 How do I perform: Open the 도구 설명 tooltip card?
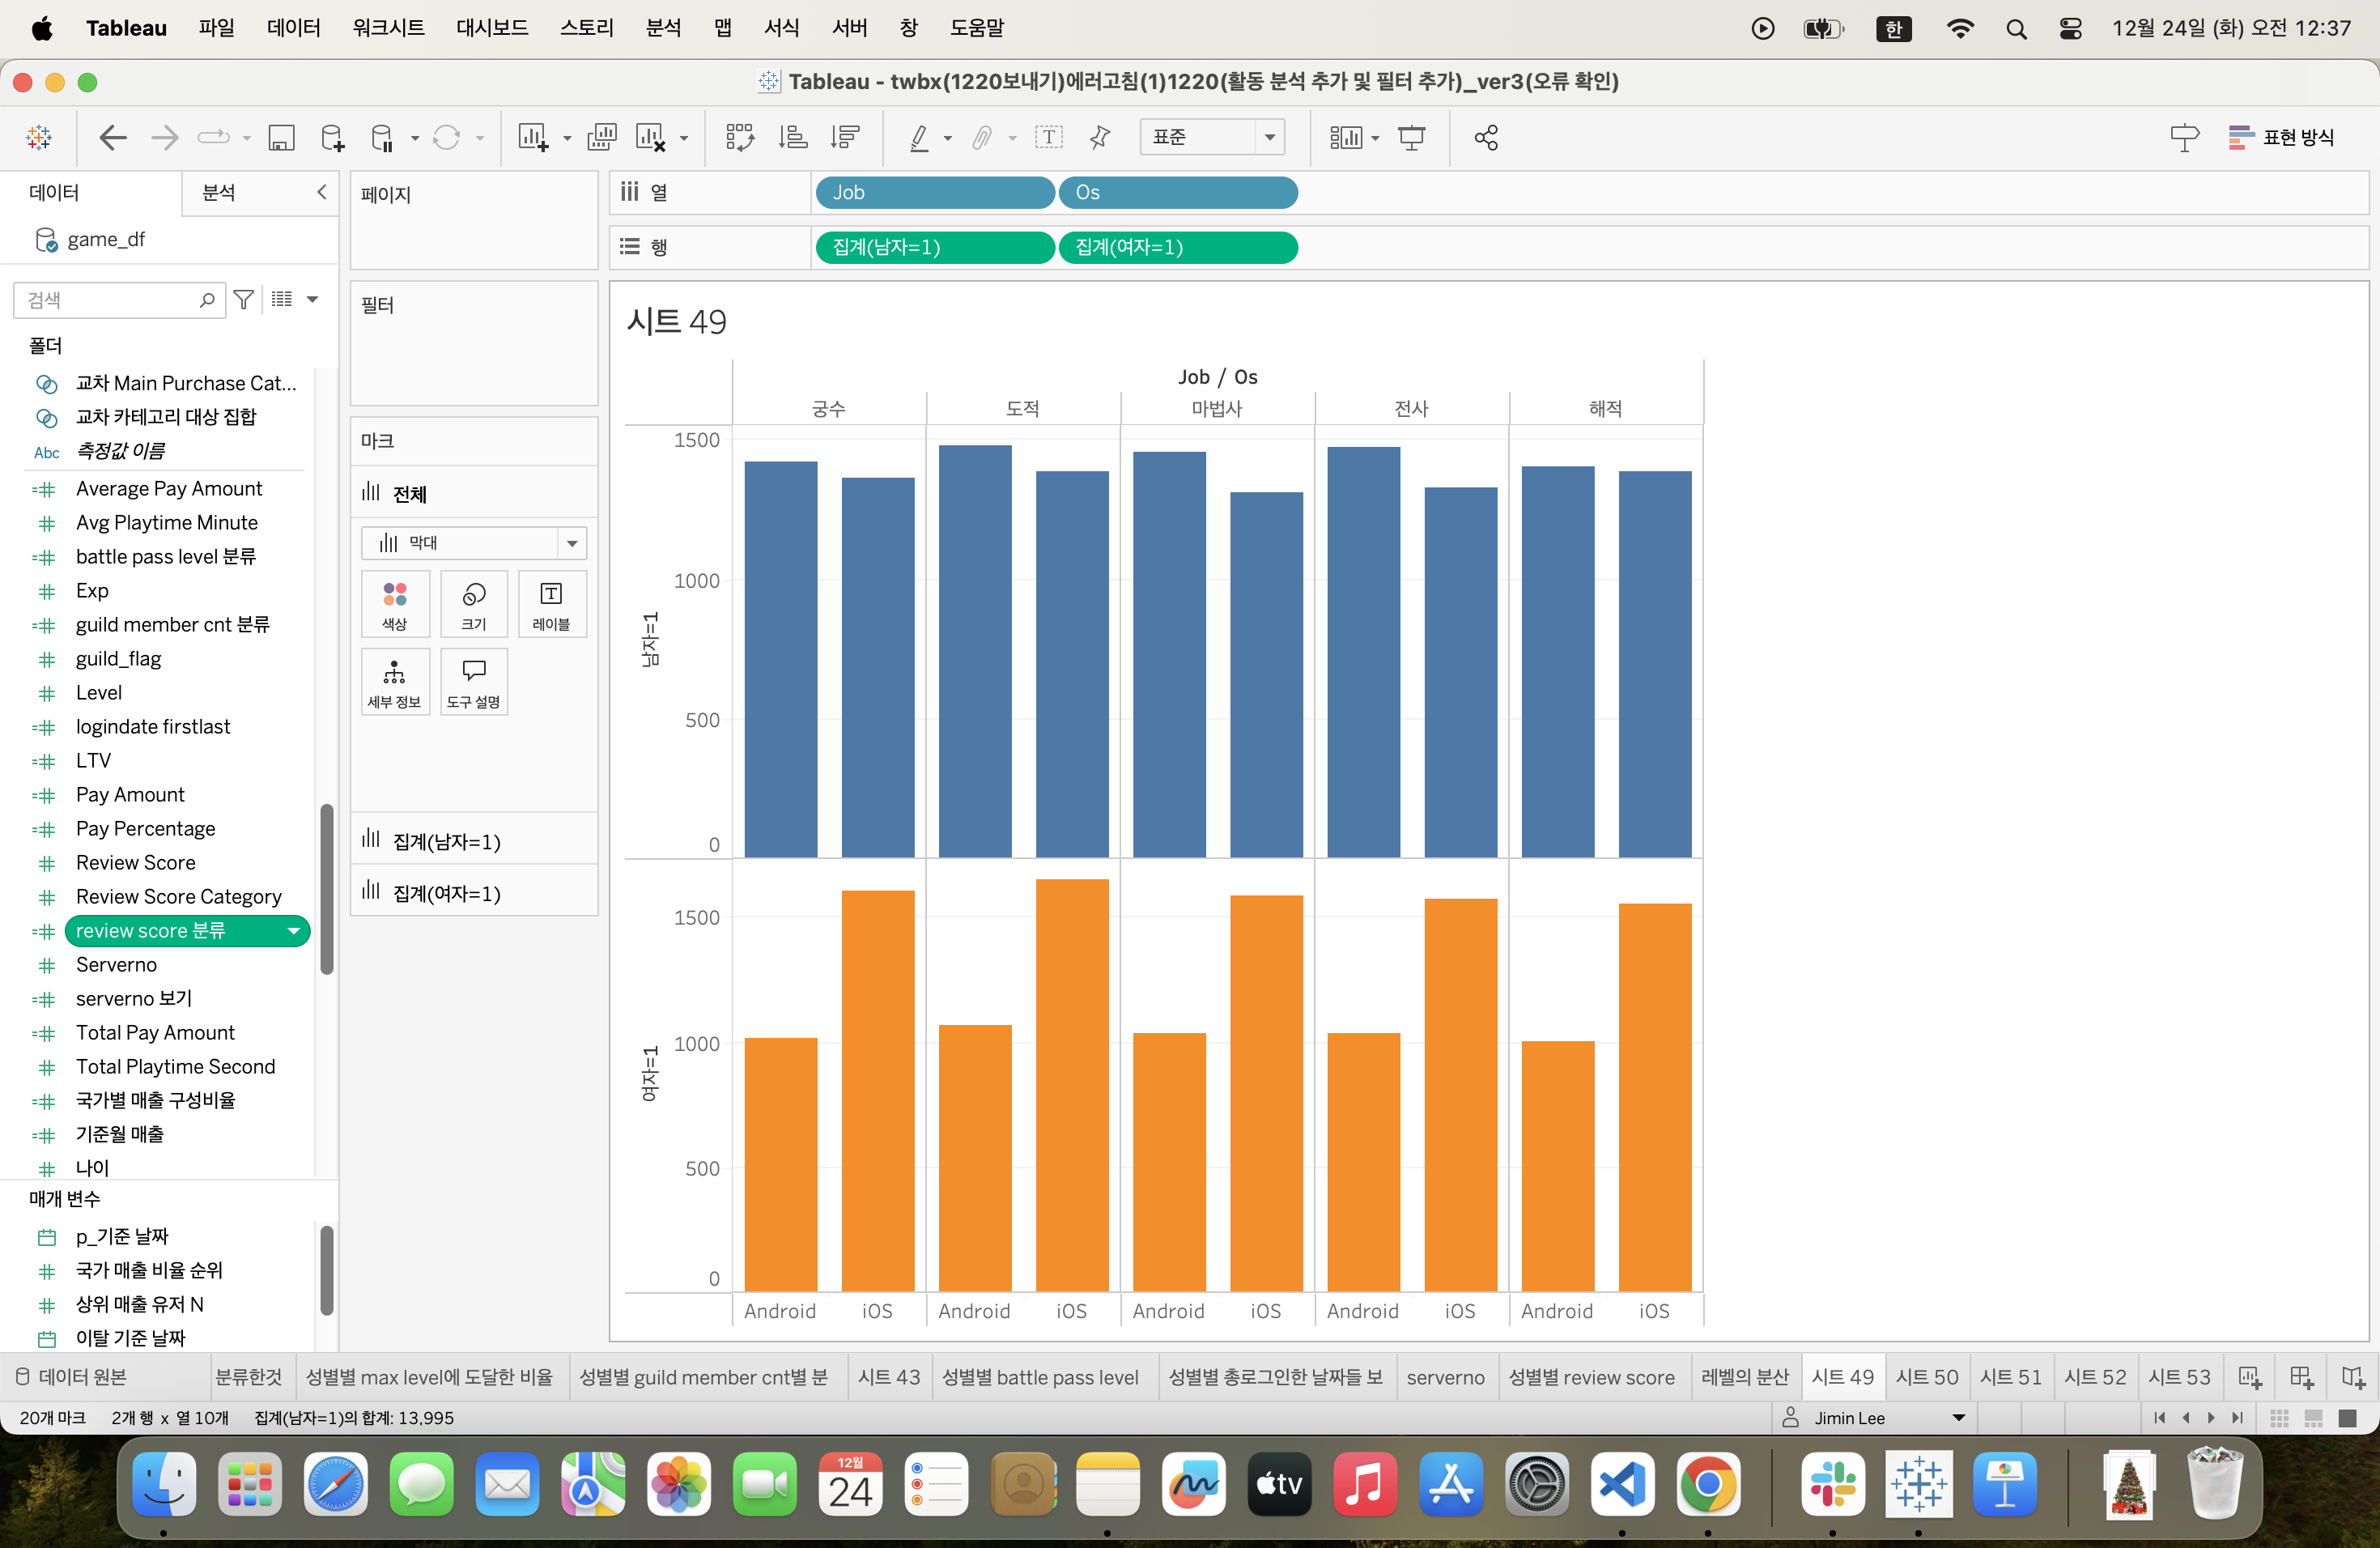(x=474, y=682)
